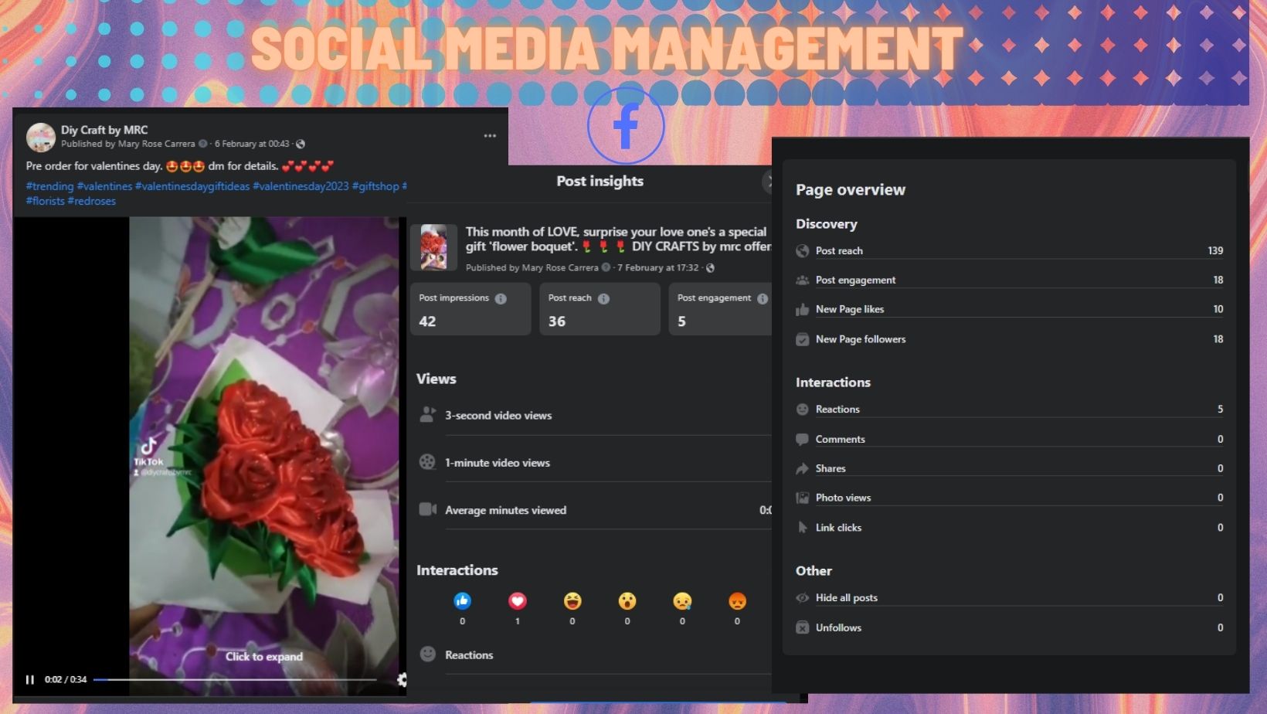Select the Like reaction icon
The width and height of the screenshot is (1267, 714).
[462, 600]
